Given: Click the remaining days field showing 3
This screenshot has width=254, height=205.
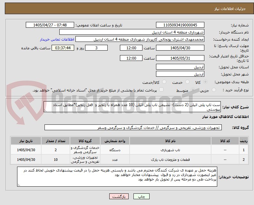Looking at the screenshot, I should 96,48.
